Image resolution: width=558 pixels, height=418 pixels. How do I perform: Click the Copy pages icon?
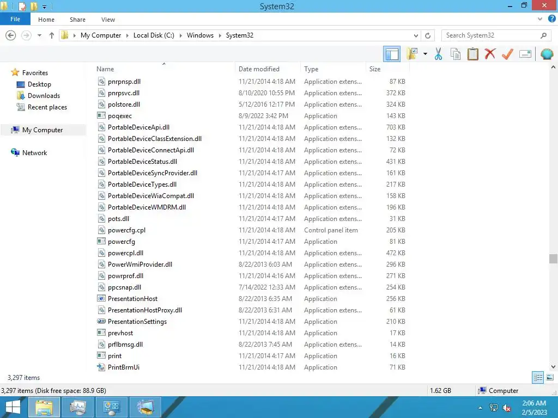tap(456, 54)
